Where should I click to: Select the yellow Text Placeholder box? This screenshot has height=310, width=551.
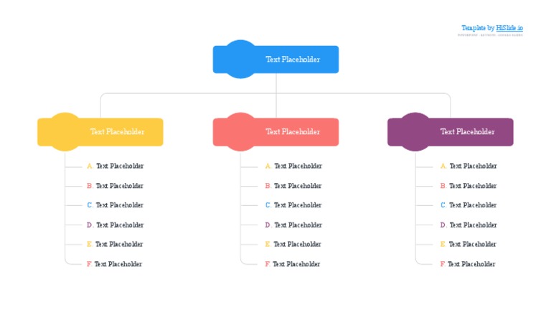coord(117,132)
